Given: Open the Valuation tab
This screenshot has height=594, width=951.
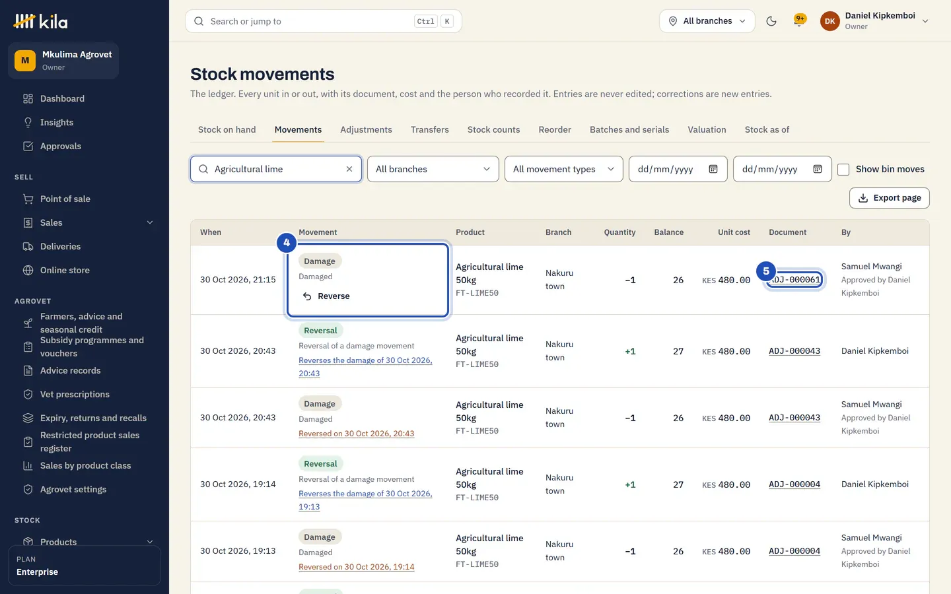Looking at the screenshot, I should [x=707, y=130].
